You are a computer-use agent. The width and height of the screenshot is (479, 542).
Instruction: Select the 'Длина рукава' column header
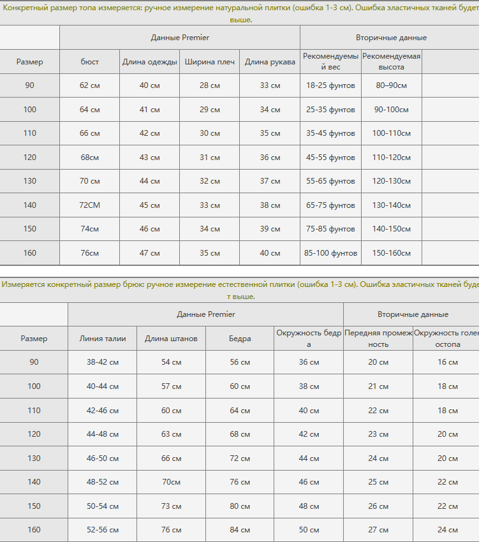[x=270, y=62]
